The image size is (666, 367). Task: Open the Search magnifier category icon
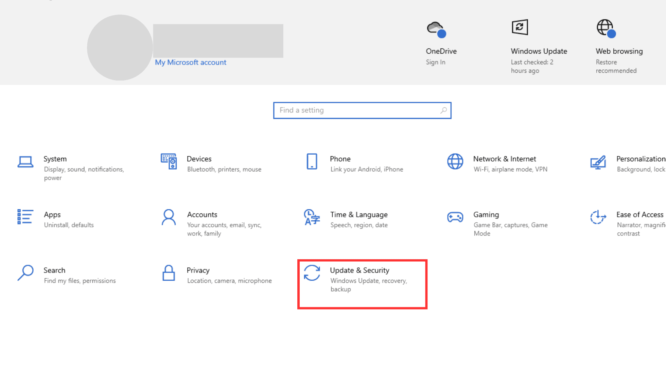[x=25, y=273]
